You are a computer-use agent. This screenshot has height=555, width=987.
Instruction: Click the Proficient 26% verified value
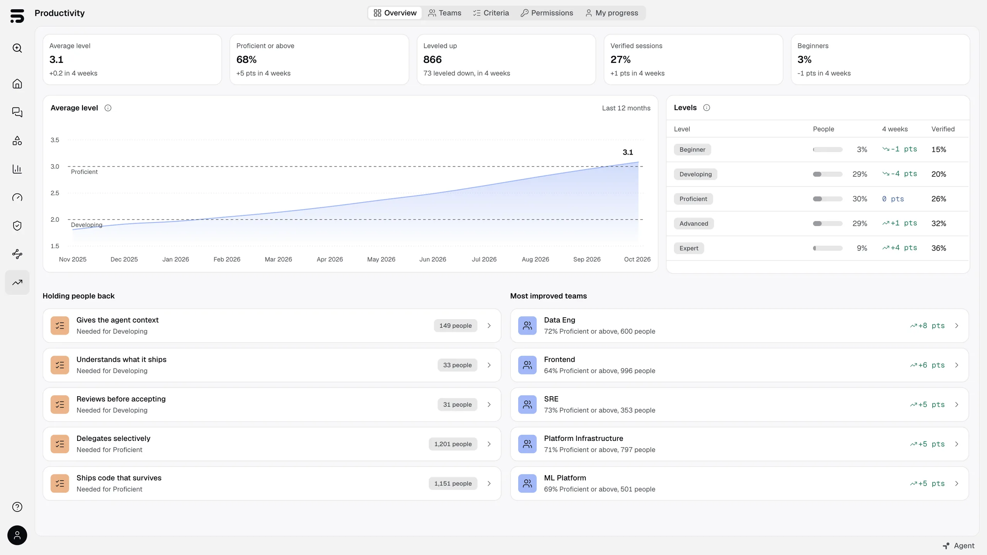(x=938, y=199)
